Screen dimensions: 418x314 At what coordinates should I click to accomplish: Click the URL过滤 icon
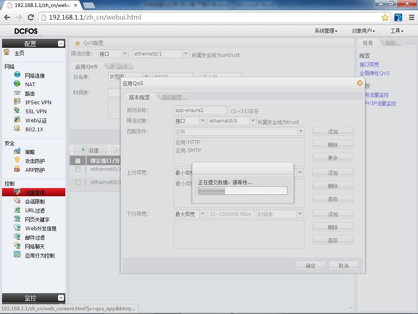17,210
